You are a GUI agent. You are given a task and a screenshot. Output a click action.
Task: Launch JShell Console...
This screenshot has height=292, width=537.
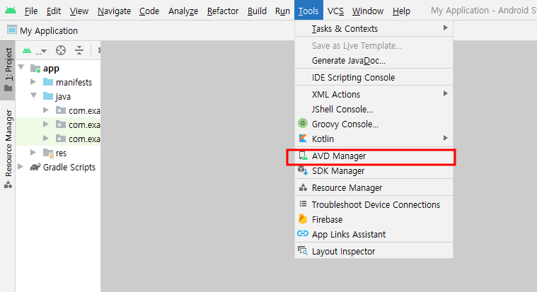click(x=374, y=110)
